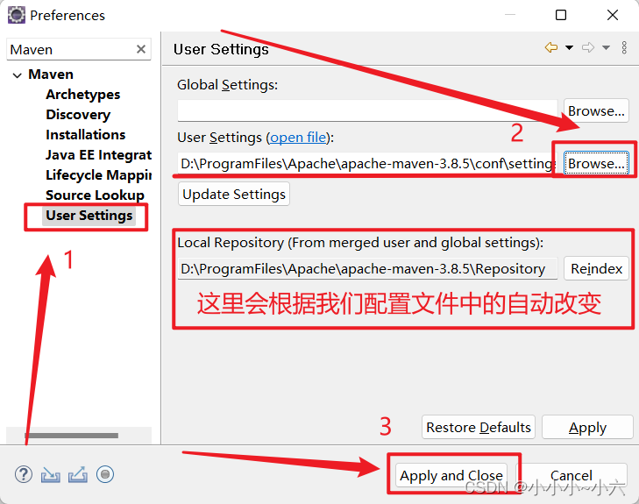This screenshot has width=639, height=504.
Task: Click the Reindex button
Action: coord(596,268)
